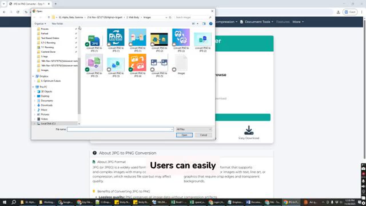Select the blank file named Images
This screenshot has height=206, width=366.
[x=181, y=65]
